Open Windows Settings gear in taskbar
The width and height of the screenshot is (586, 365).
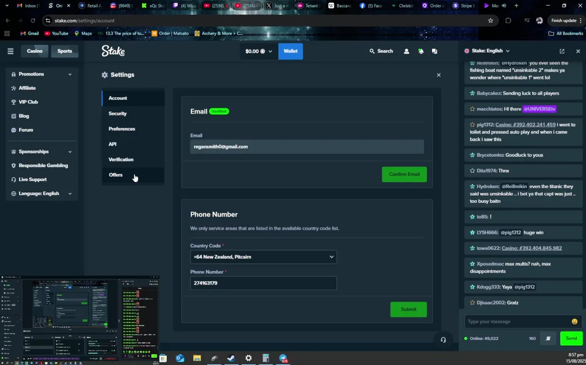[248, 358]
